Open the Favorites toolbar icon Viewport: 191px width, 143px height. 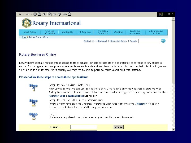(54, 14)
